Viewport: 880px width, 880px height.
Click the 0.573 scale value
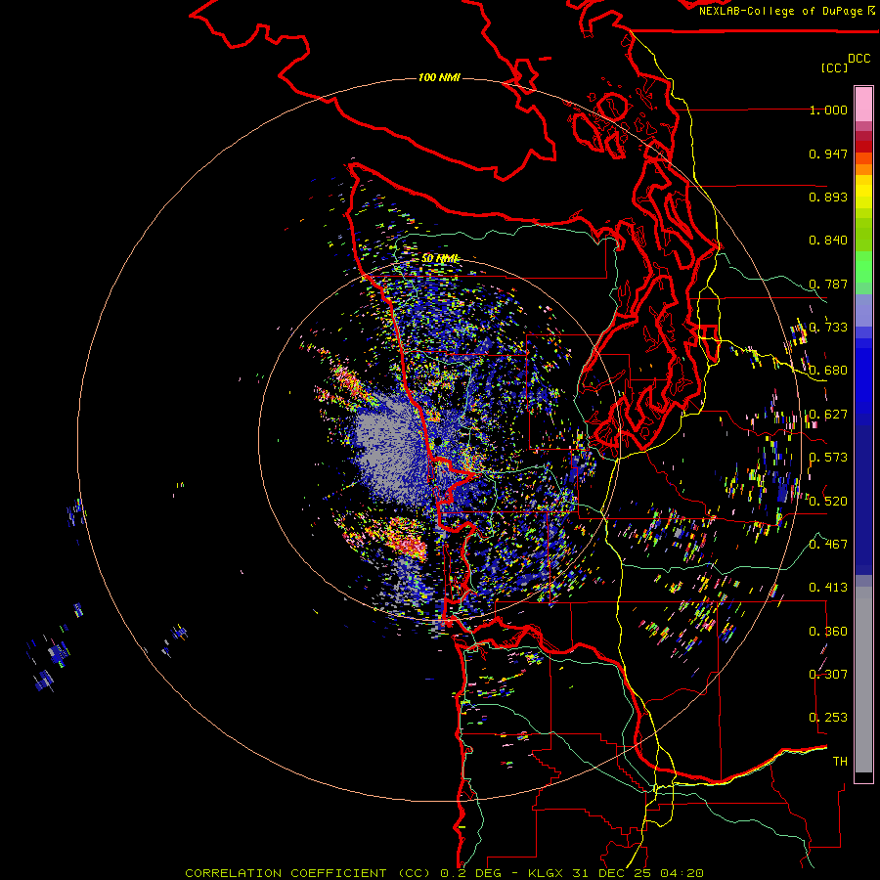(828, 458)
